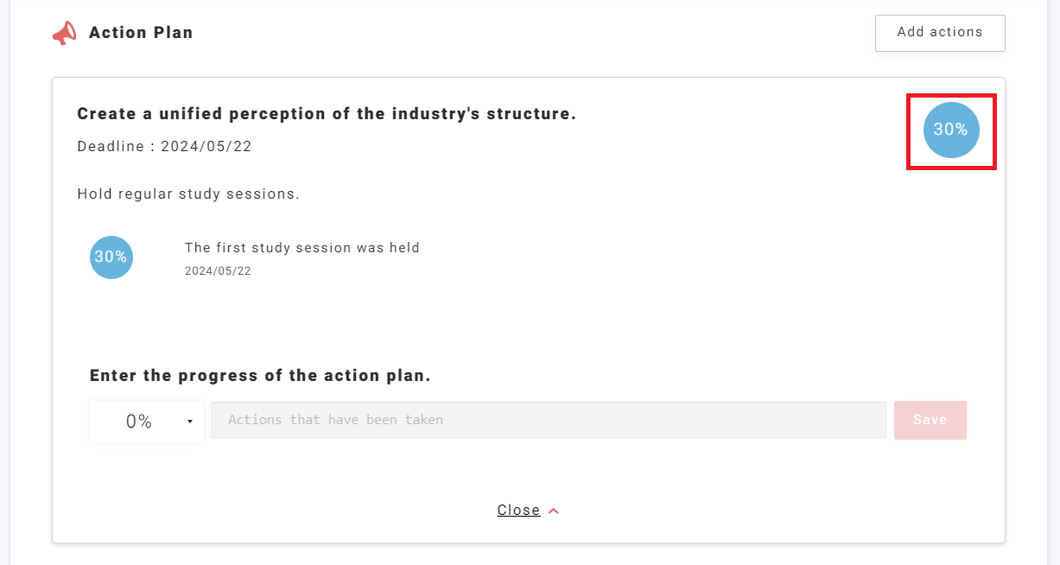The height and width of the screenshot is (565, 1060).
Task: Click the pink Save button
Action: 930,420
